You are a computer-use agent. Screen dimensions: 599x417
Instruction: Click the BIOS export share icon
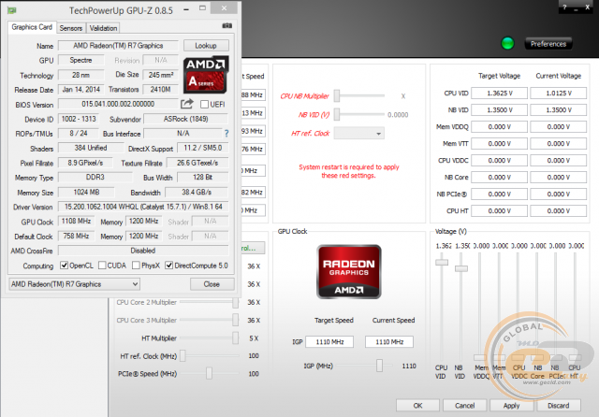point(187,104)
